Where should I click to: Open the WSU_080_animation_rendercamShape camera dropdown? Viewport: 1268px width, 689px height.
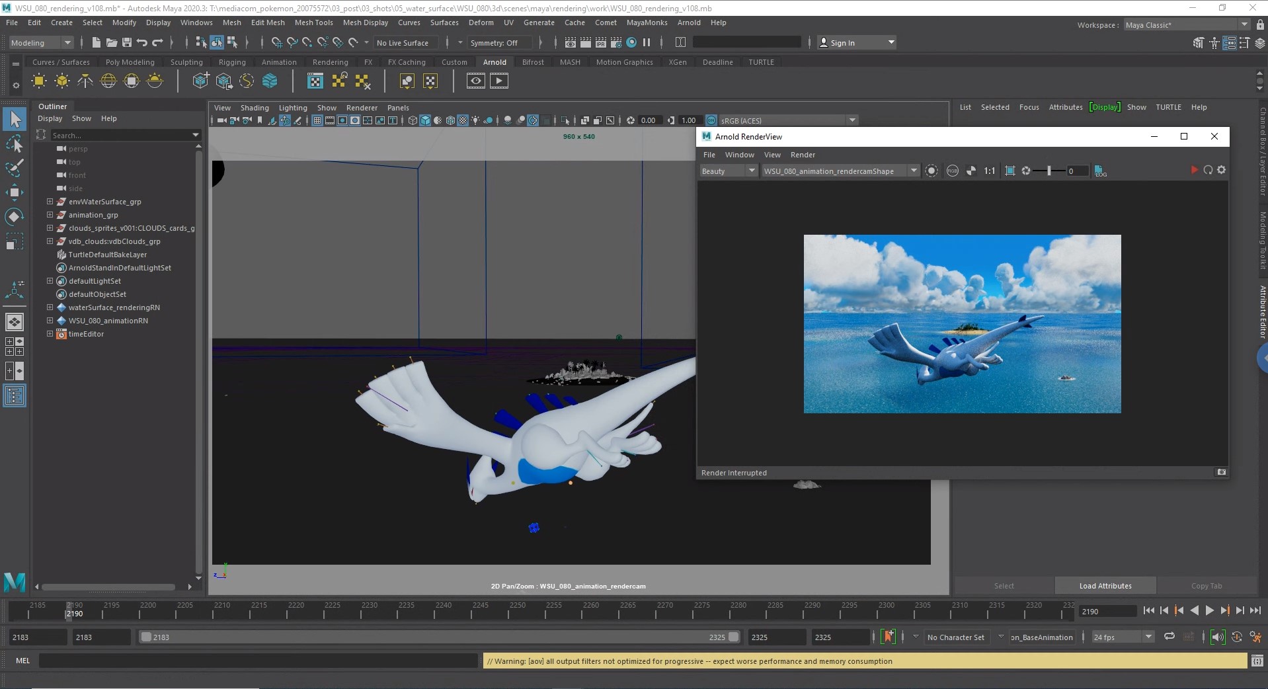coord(840,171)
